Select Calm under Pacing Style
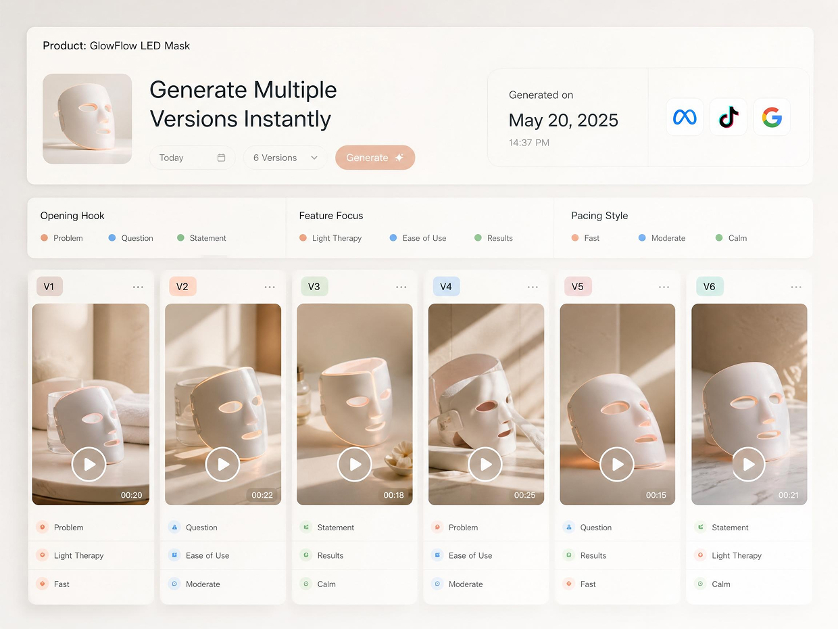The height and width of the screenshot is (629, 838). click(731, 238)
